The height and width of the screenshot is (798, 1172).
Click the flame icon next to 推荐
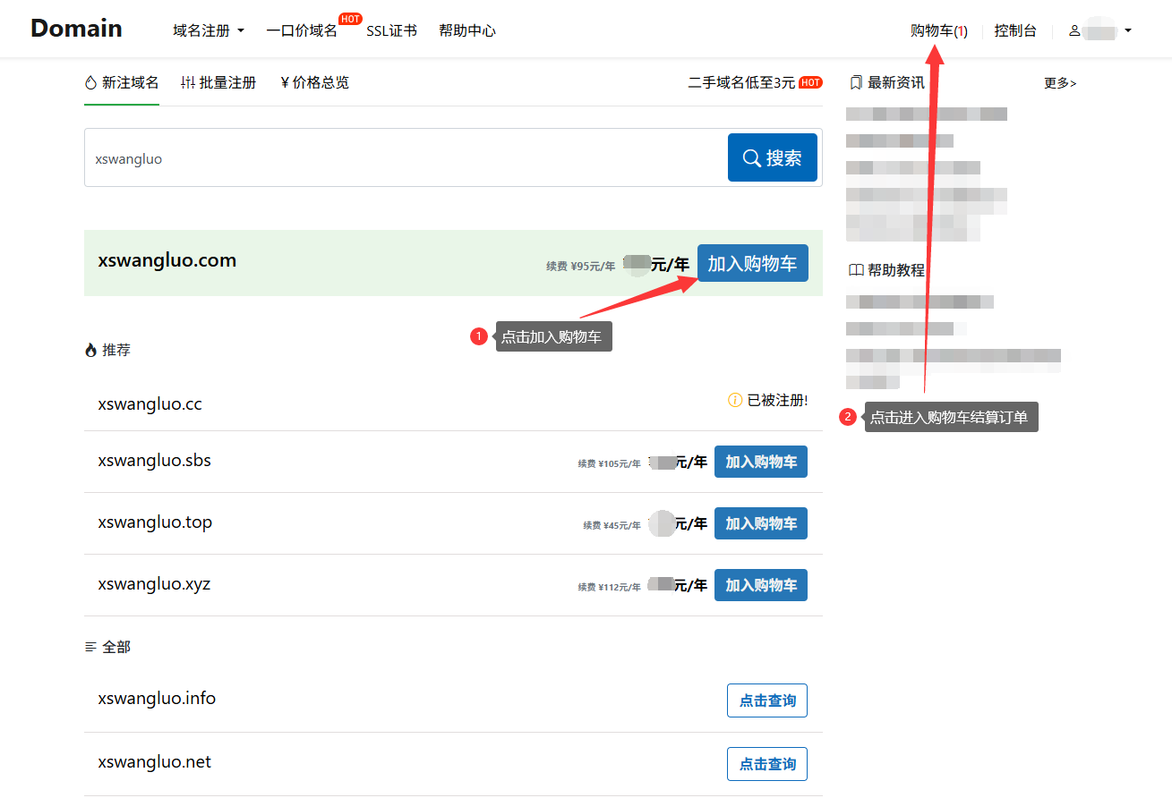(90, 351)
